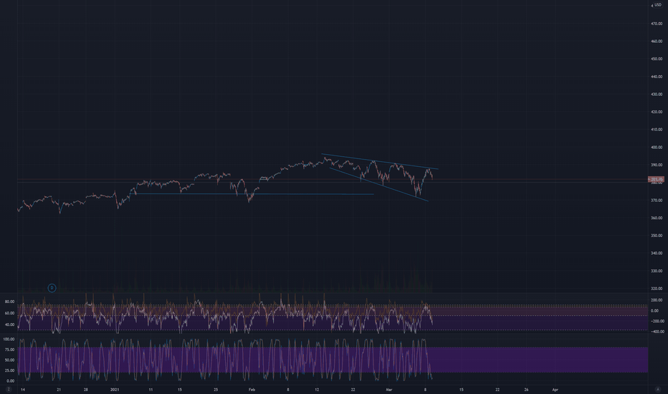Toggle auto-scale button at bottom-right corner
Screen dimensions: 668x394
pos(658,389)
